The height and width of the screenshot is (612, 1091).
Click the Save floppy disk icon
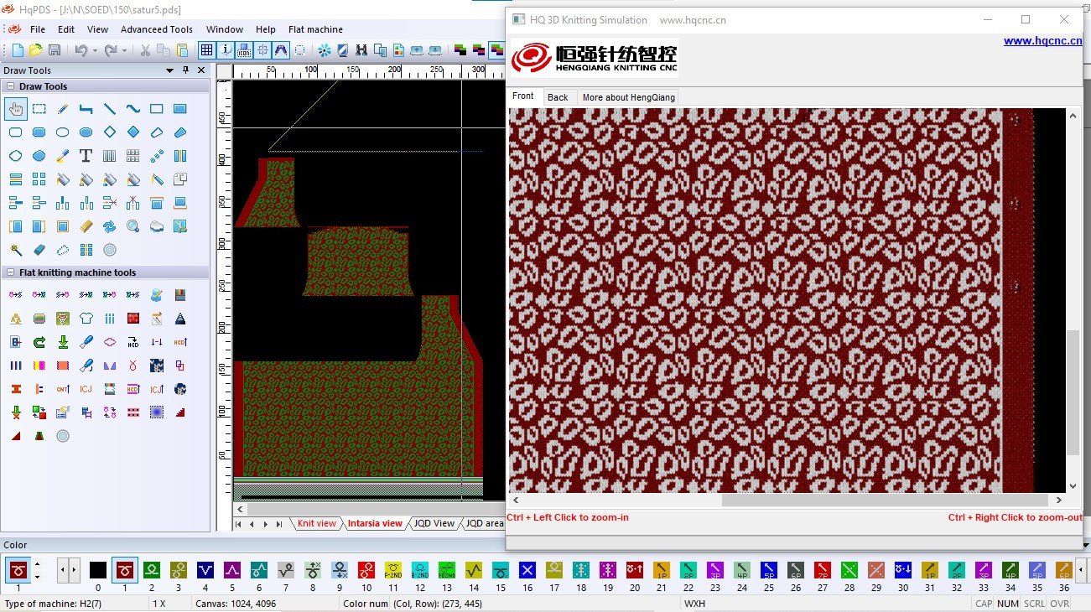55,50
